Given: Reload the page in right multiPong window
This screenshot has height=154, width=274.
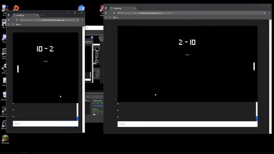Looking at the screenshot, I should click(114, 13).
